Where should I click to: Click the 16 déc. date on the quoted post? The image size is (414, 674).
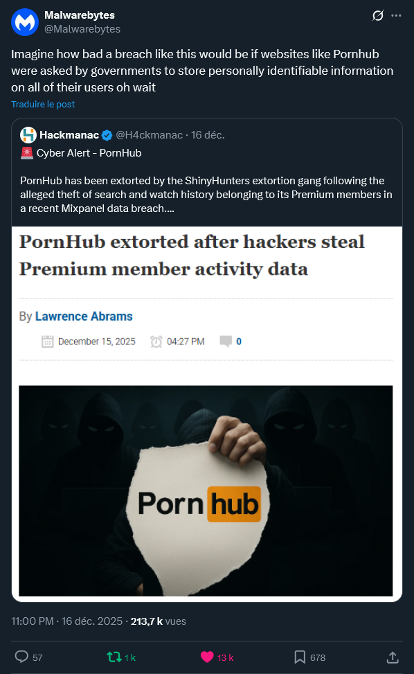(208, 135)
